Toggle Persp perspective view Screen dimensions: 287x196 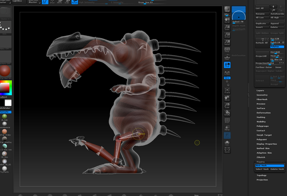click(x=227, y=50)
